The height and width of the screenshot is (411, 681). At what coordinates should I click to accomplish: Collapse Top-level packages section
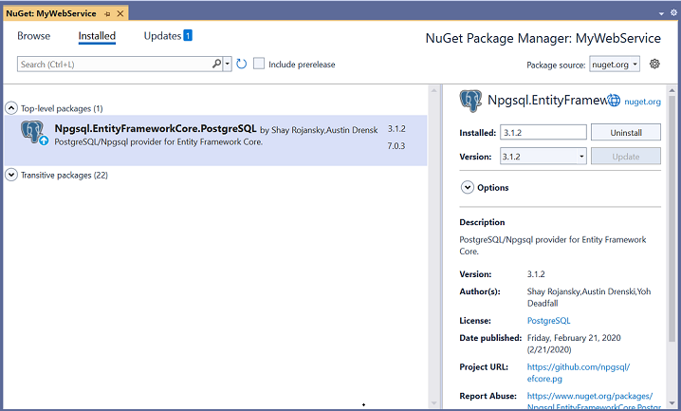coord(10,108)
